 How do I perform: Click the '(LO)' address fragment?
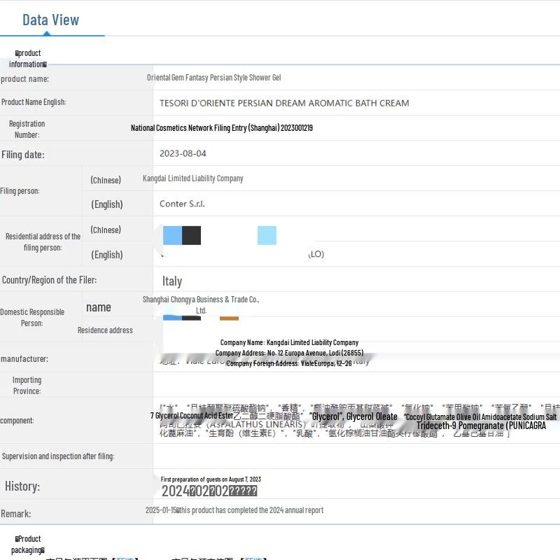316,254
